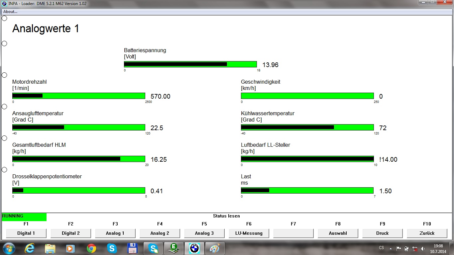The width and height of the screenshot is (454, 255).
Task: Click the Motordrehzahl label
Action: click(x=30, y=82)
